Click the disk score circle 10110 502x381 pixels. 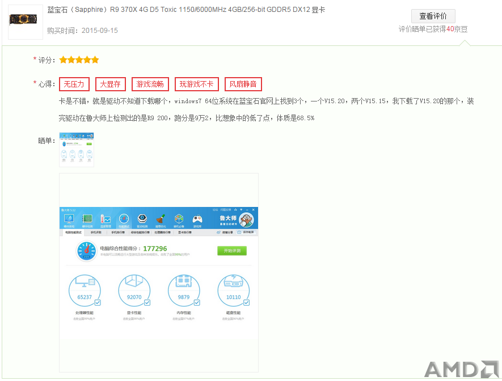[x=233, y=290]
